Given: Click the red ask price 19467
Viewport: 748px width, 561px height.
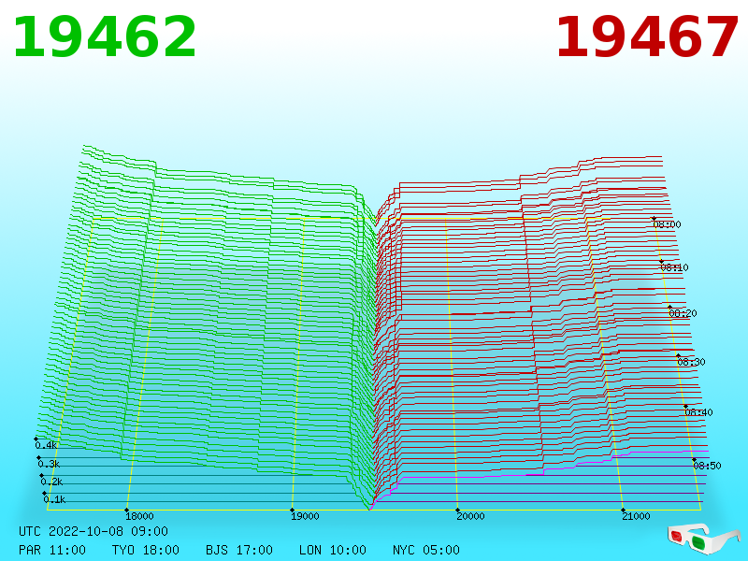Looking at the screenshot, I should (x=647, y=37).
